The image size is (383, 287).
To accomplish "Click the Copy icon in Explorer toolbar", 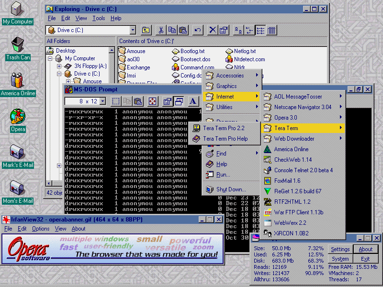I will click(172, 30).
